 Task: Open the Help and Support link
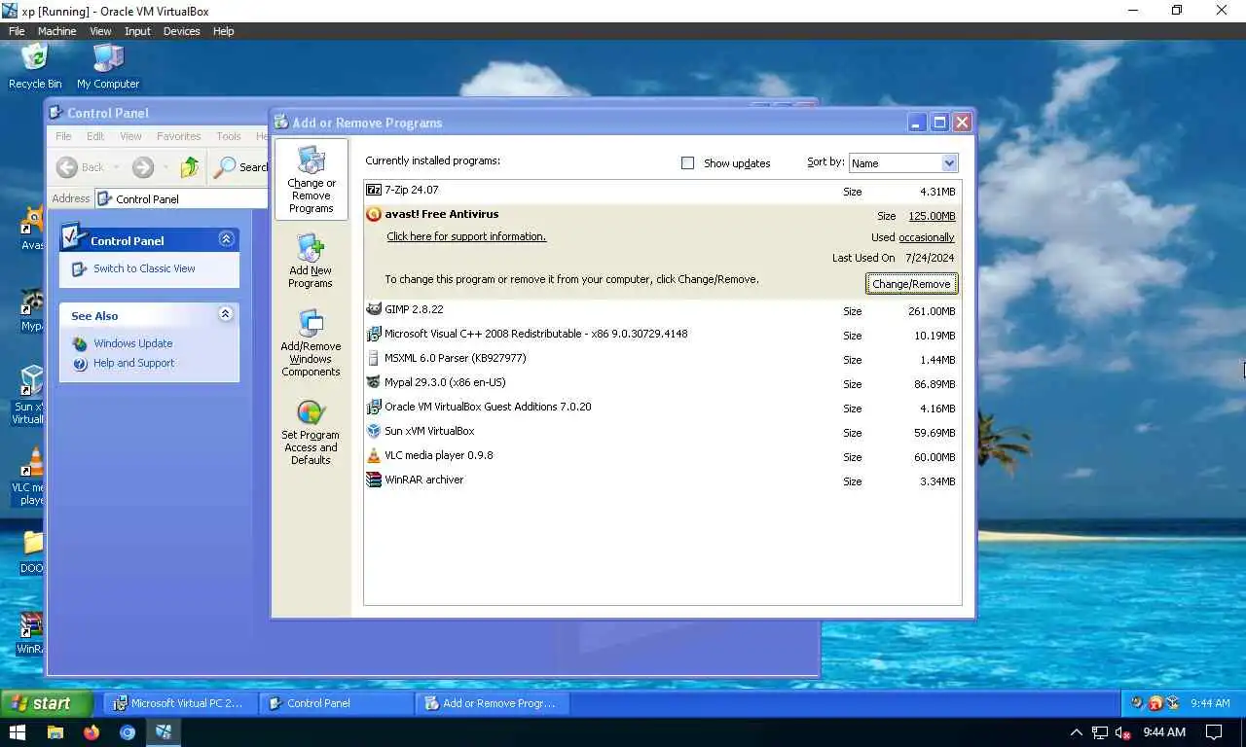pyautogui.click(x=134, y=363)
